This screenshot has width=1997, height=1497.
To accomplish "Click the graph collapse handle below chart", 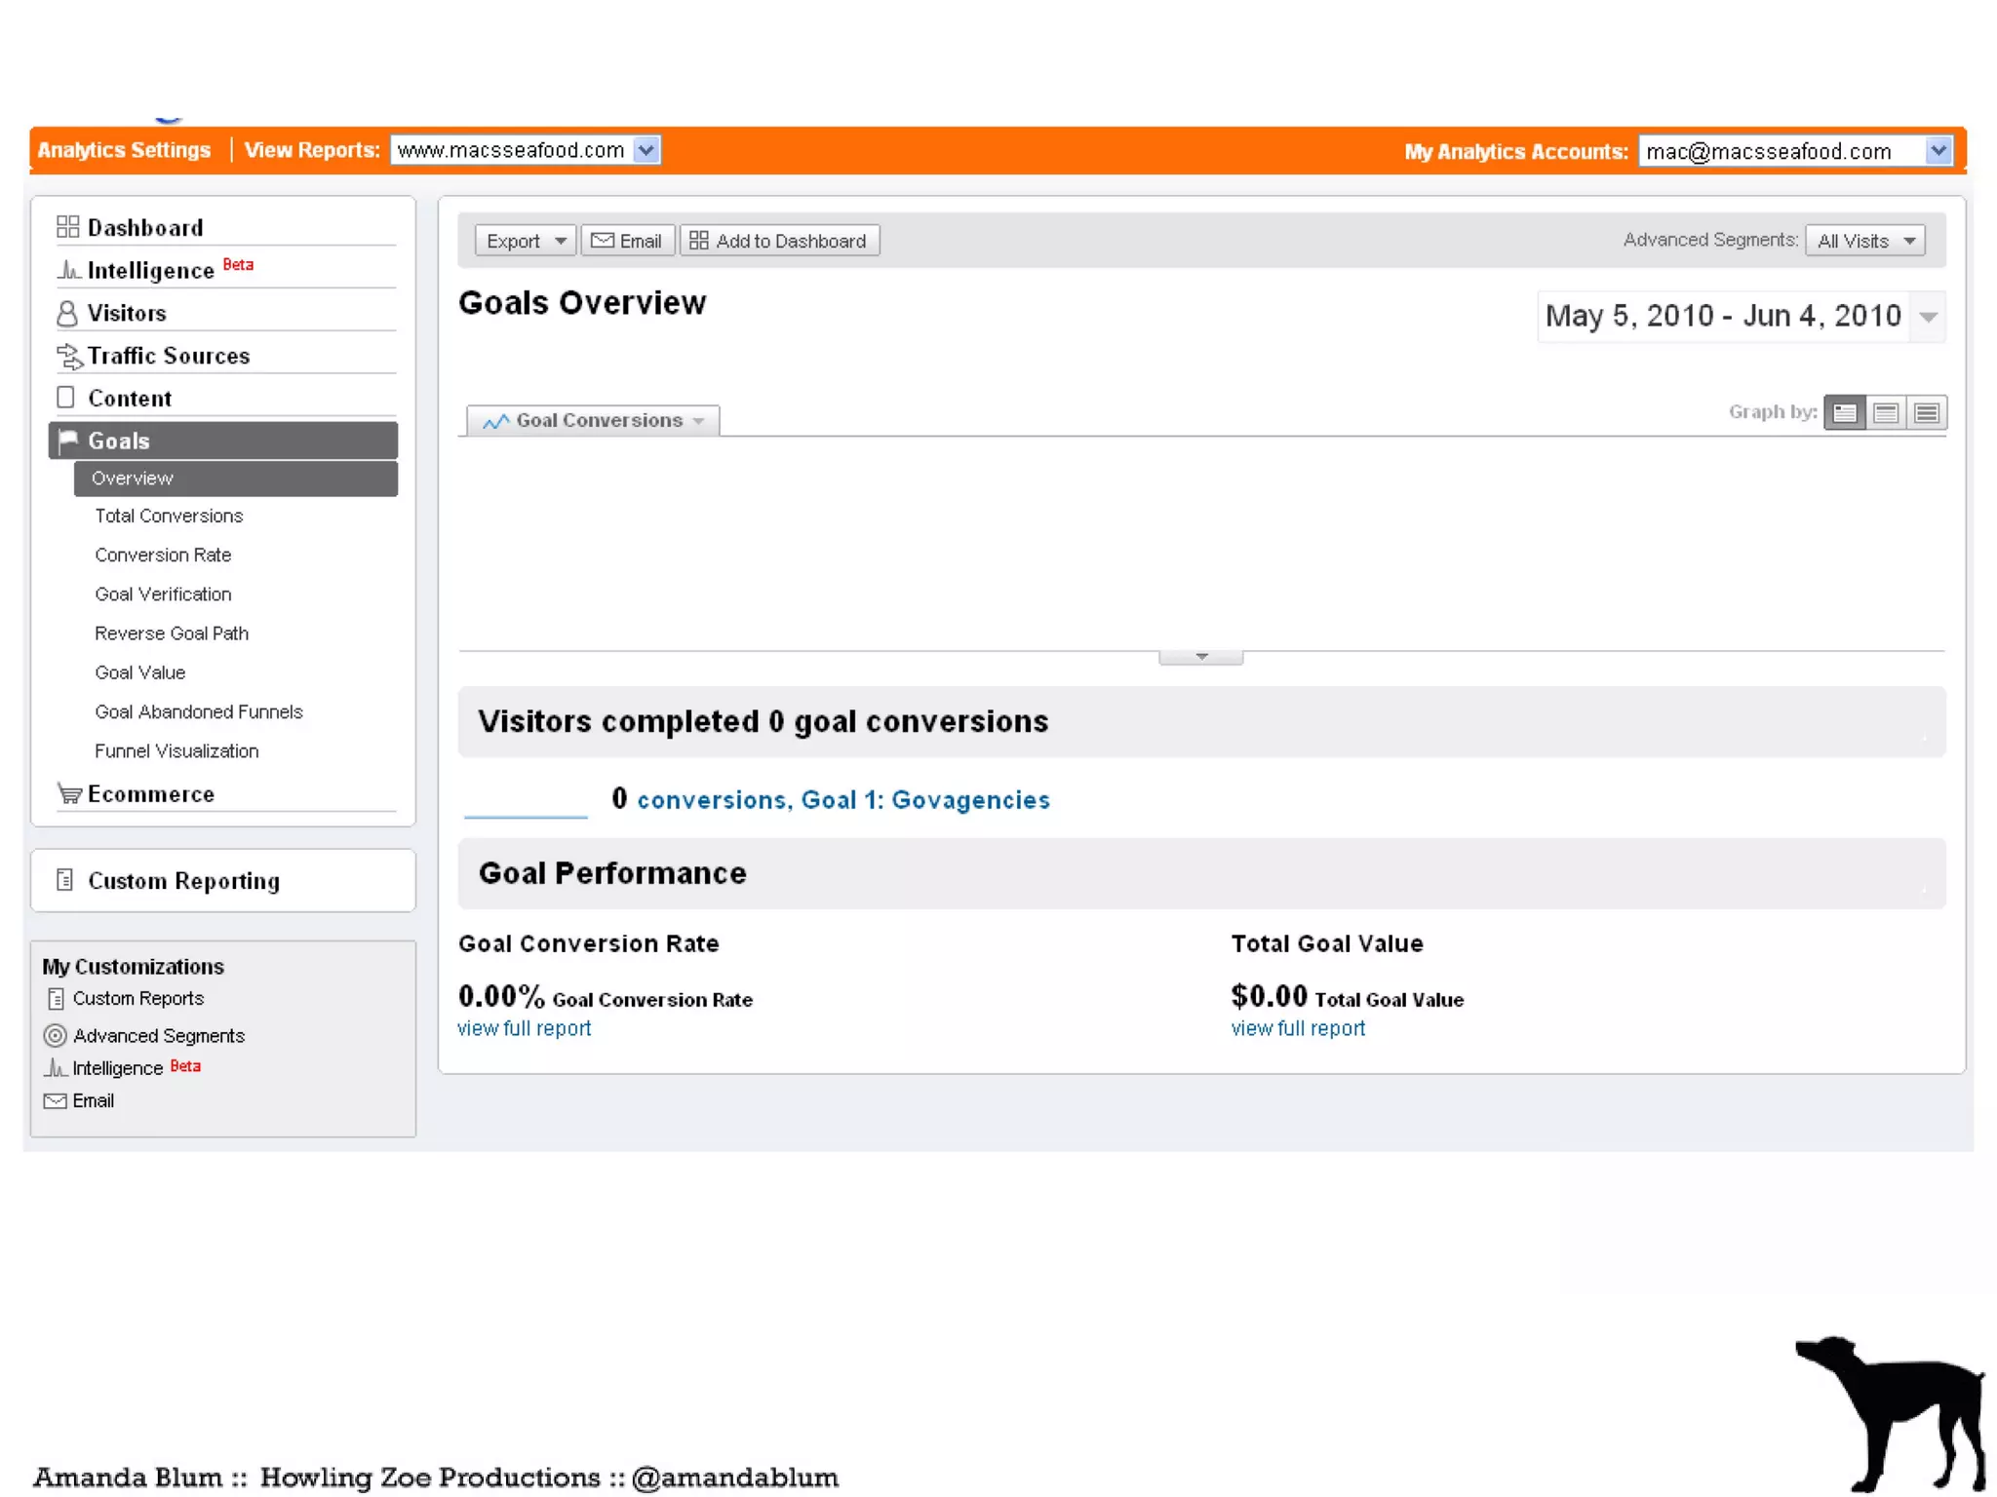I will tap(1200, 657).
